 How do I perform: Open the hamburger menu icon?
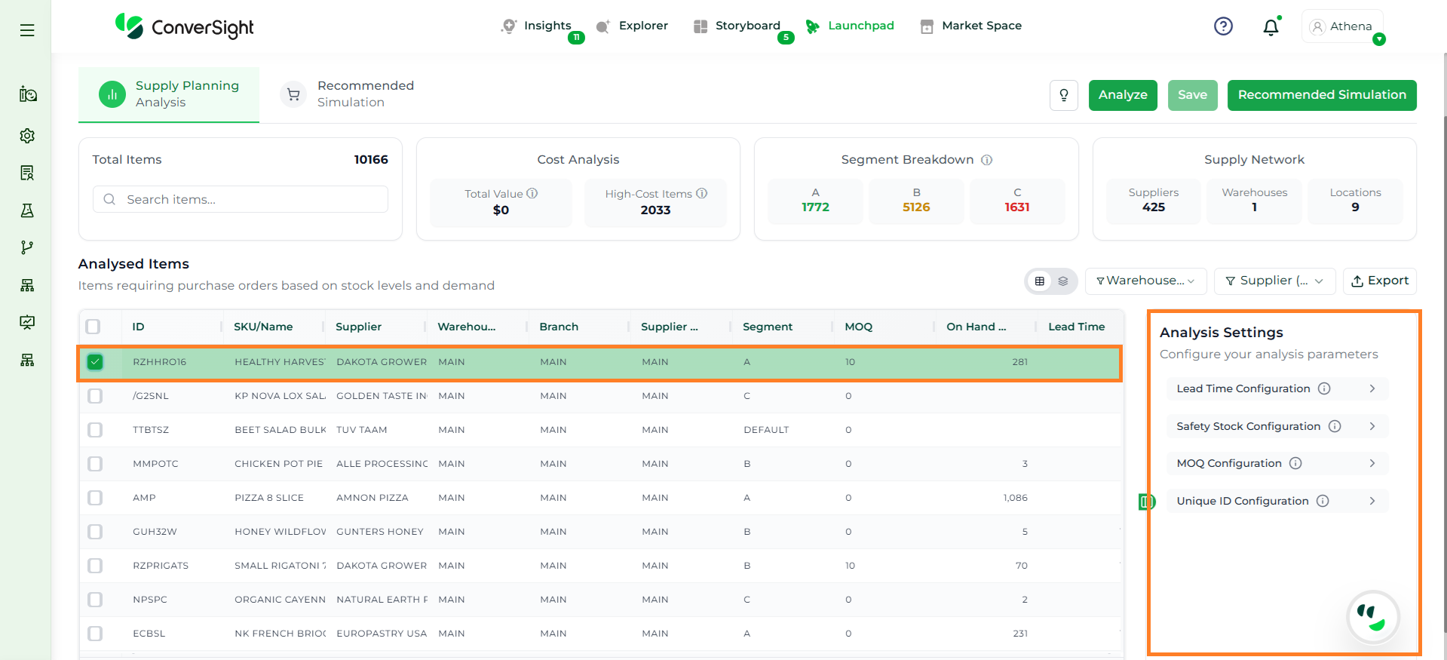[x=27, y=30]
